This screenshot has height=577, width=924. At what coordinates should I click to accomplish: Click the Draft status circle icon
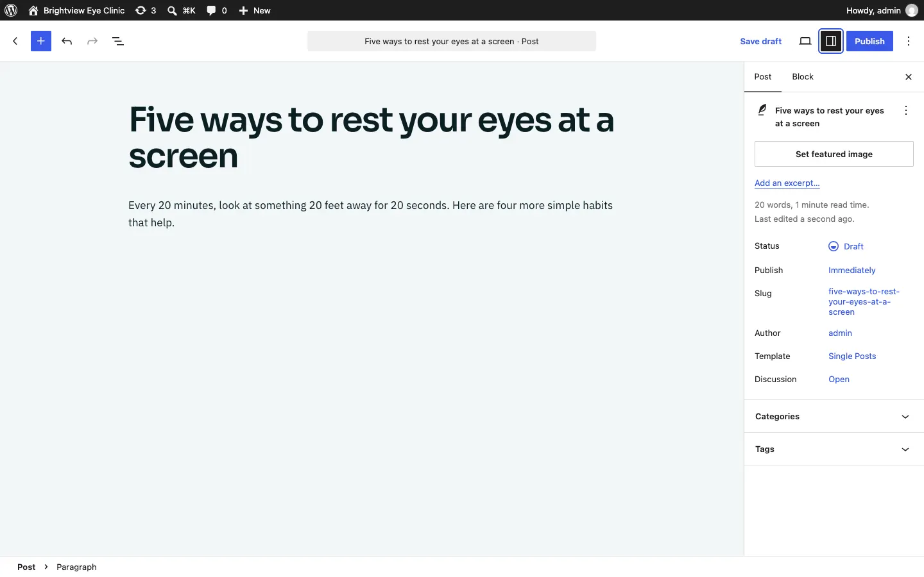pos(834,246)
